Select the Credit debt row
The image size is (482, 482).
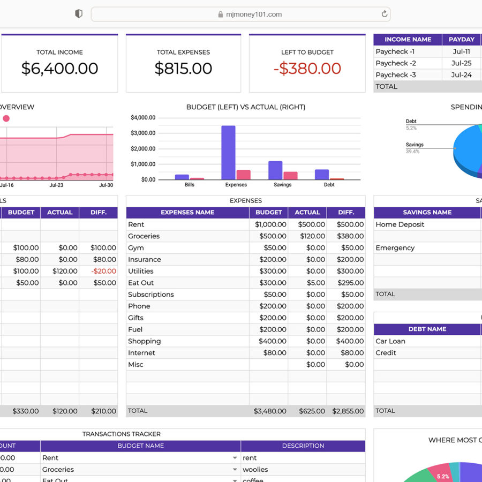(427, 353)
